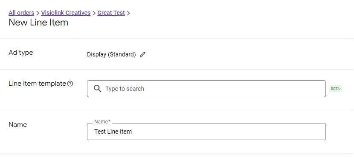This screenshot has height=157, width=354.
Task: Place cursor in Test Line Item text
Action: (113, 132)
